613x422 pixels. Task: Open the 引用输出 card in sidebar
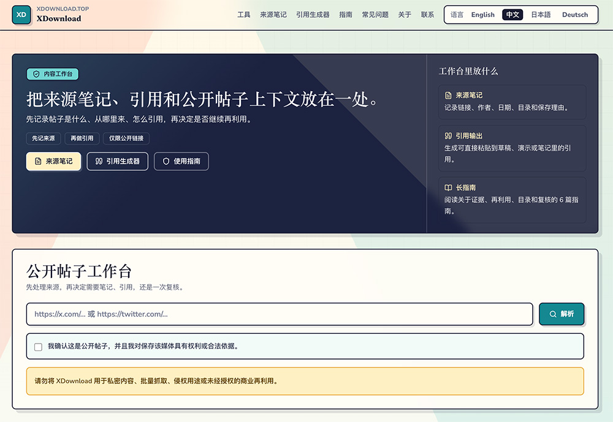512,148
